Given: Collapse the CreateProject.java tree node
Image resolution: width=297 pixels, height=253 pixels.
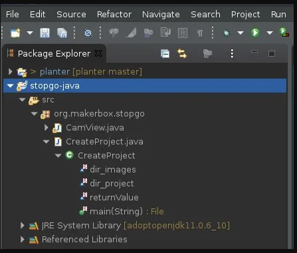Looking at the screenshot, I should (x=46, y=142).
